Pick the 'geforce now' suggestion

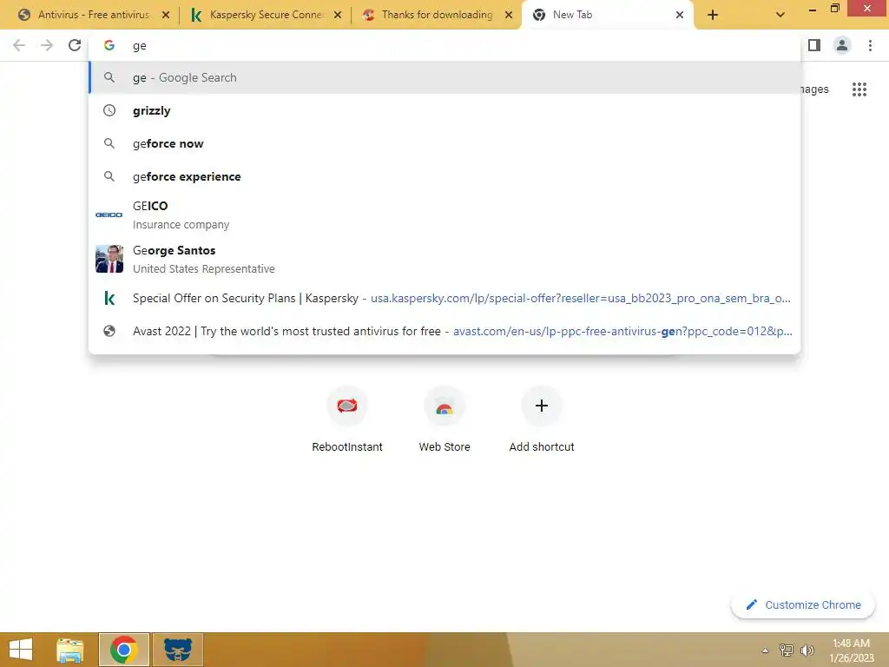[x=445, y=143]
